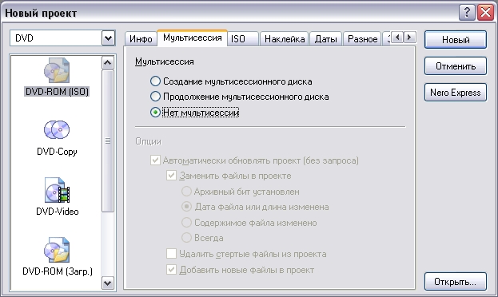This screenshot has height=297, width=498.
Task: Click the Отменить button
Action: [x=456, y=66]
